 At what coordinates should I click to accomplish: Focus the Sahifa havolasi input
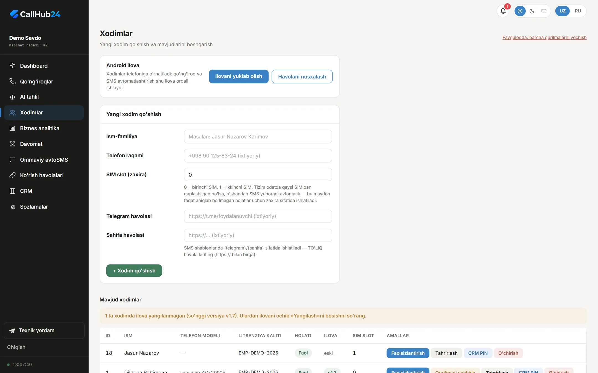point(258,235)
